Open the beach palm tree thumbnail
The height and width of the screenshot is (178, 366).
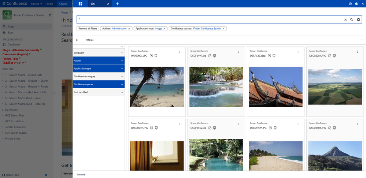pos(157,87)
